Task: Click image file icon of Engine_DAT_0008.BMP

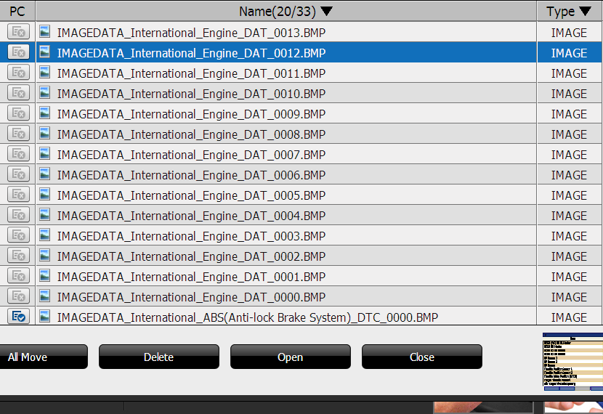Action: tap(45, 134)
